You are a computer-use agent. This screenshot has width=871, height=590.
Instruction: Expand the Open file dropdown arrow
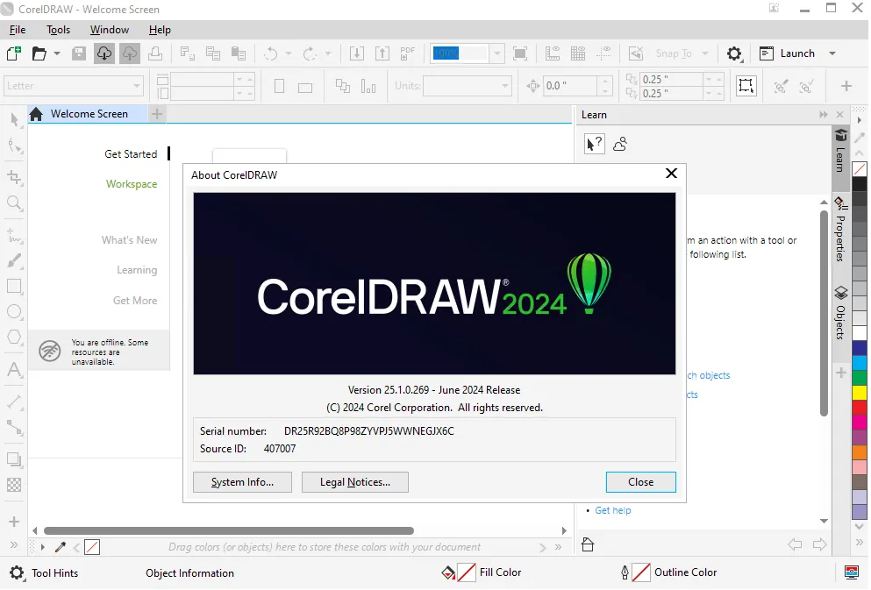point(57,53)
